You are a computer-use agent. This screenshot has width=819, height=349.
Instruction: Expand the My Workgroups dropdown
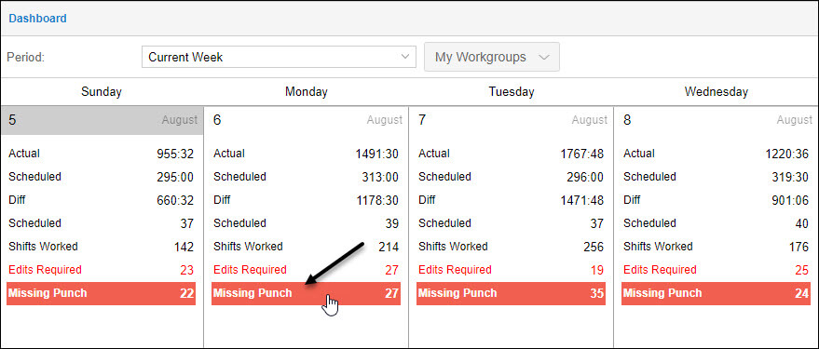[492, 57]
